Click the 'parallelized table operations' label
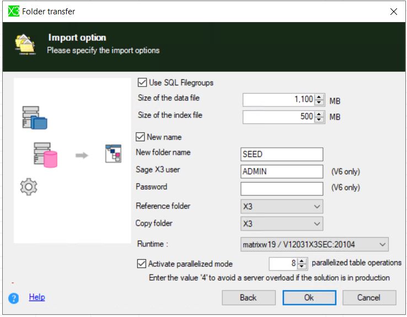407x317 pixels. (356, 263)
